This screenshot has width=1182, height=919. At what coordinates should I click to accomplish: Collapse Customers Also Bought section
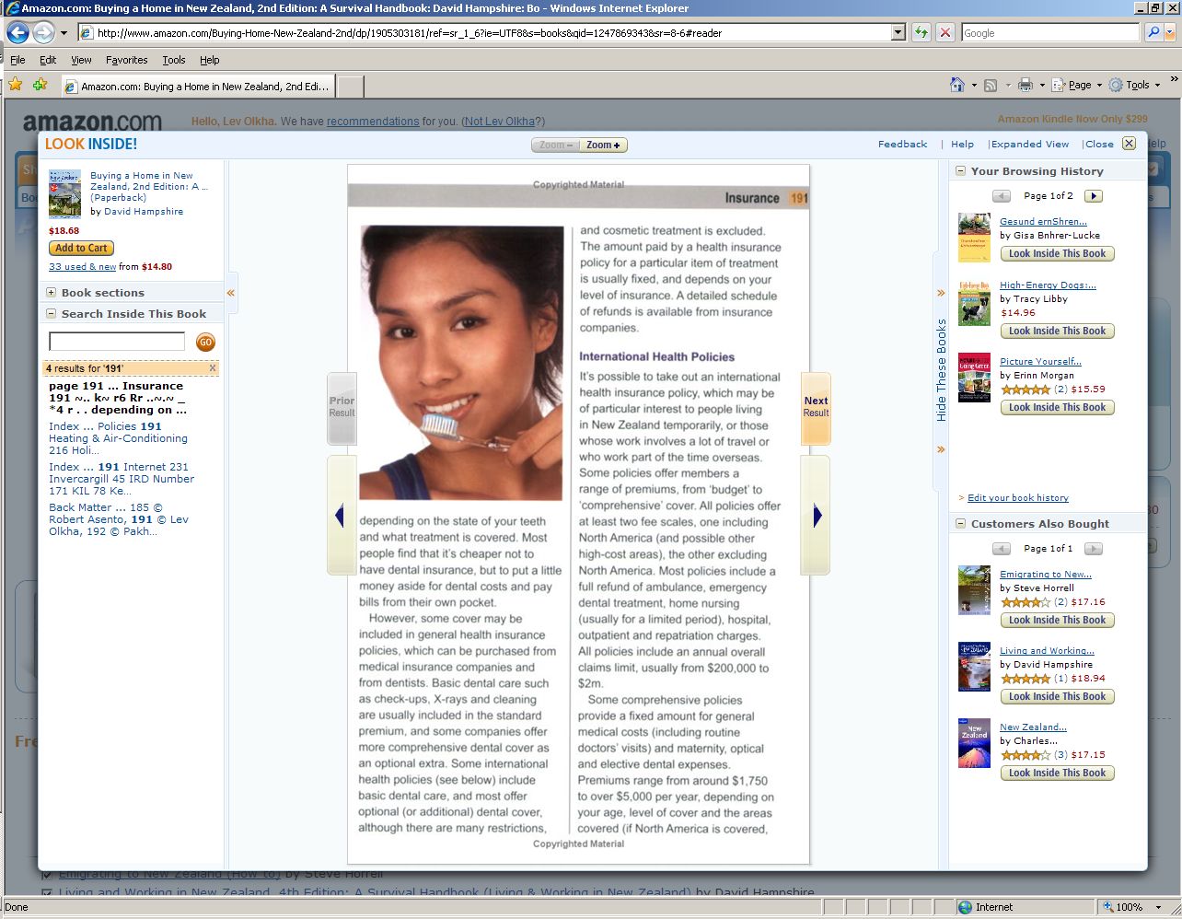tap(961, 524)
